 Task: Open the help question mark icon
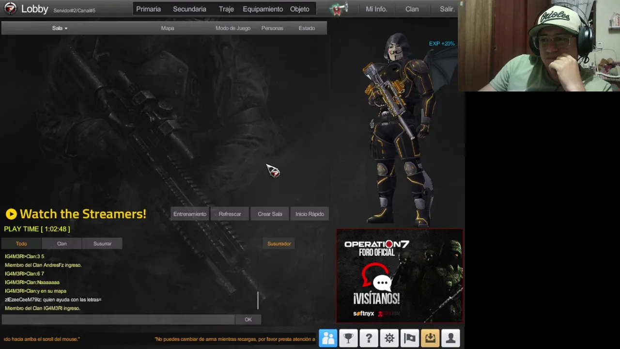coord(369,338)
